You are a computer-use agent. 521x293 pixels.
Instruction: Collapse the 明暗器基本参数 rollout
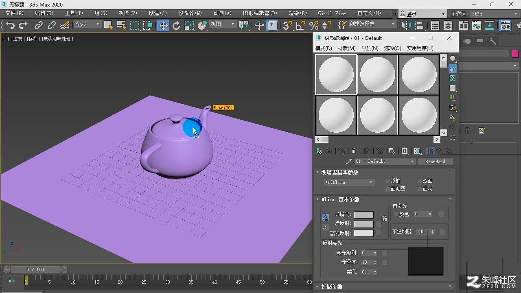coord(340,172)
